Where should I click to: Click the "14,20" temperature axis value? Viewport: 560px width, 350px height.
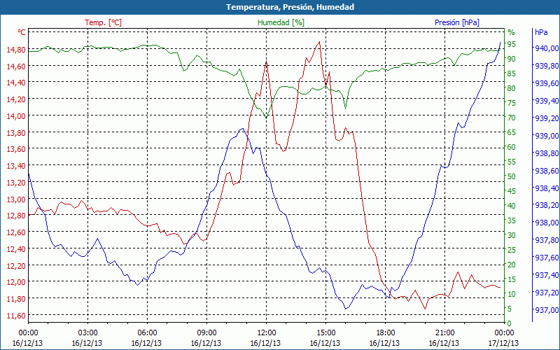16,99
